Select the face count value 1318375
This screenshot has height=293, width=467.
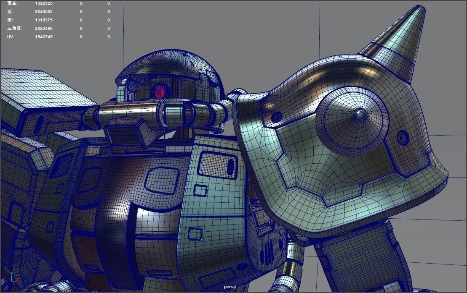44,20
